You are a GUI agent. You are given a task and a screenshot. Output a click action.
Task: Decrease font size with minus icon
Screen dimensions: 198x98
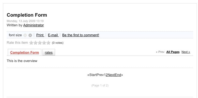tap(25, 35)
